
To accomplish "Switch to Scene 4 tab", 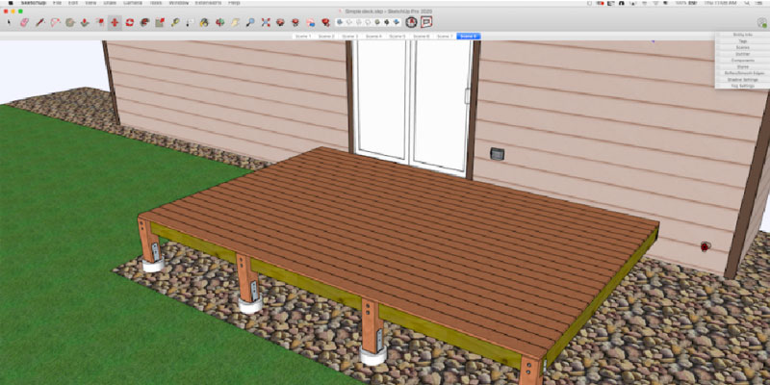I will click(373, 36).
